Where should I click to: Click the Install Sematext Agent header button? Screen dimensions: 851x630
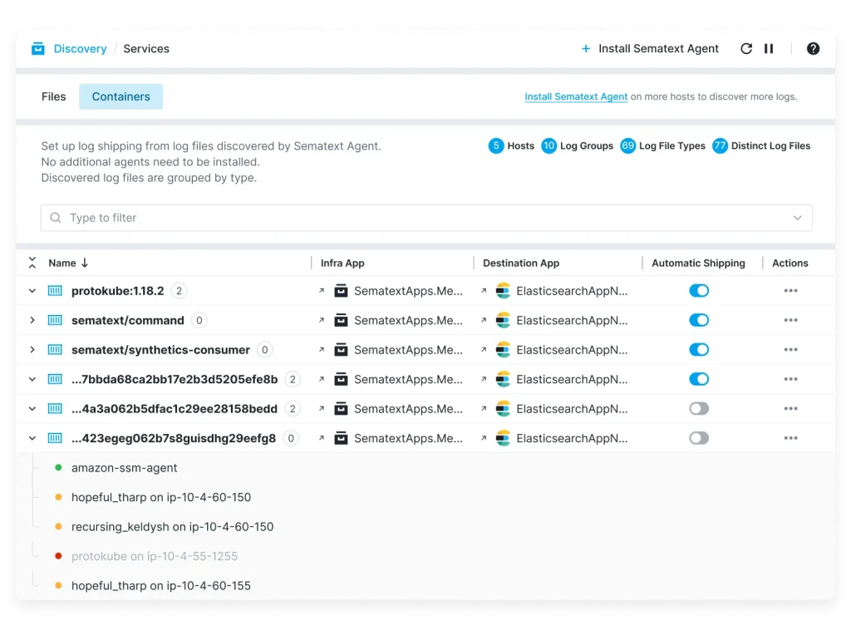point(650,49)
